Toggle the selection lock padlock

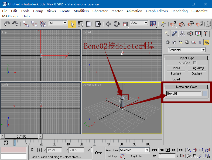tap(32, 150)
